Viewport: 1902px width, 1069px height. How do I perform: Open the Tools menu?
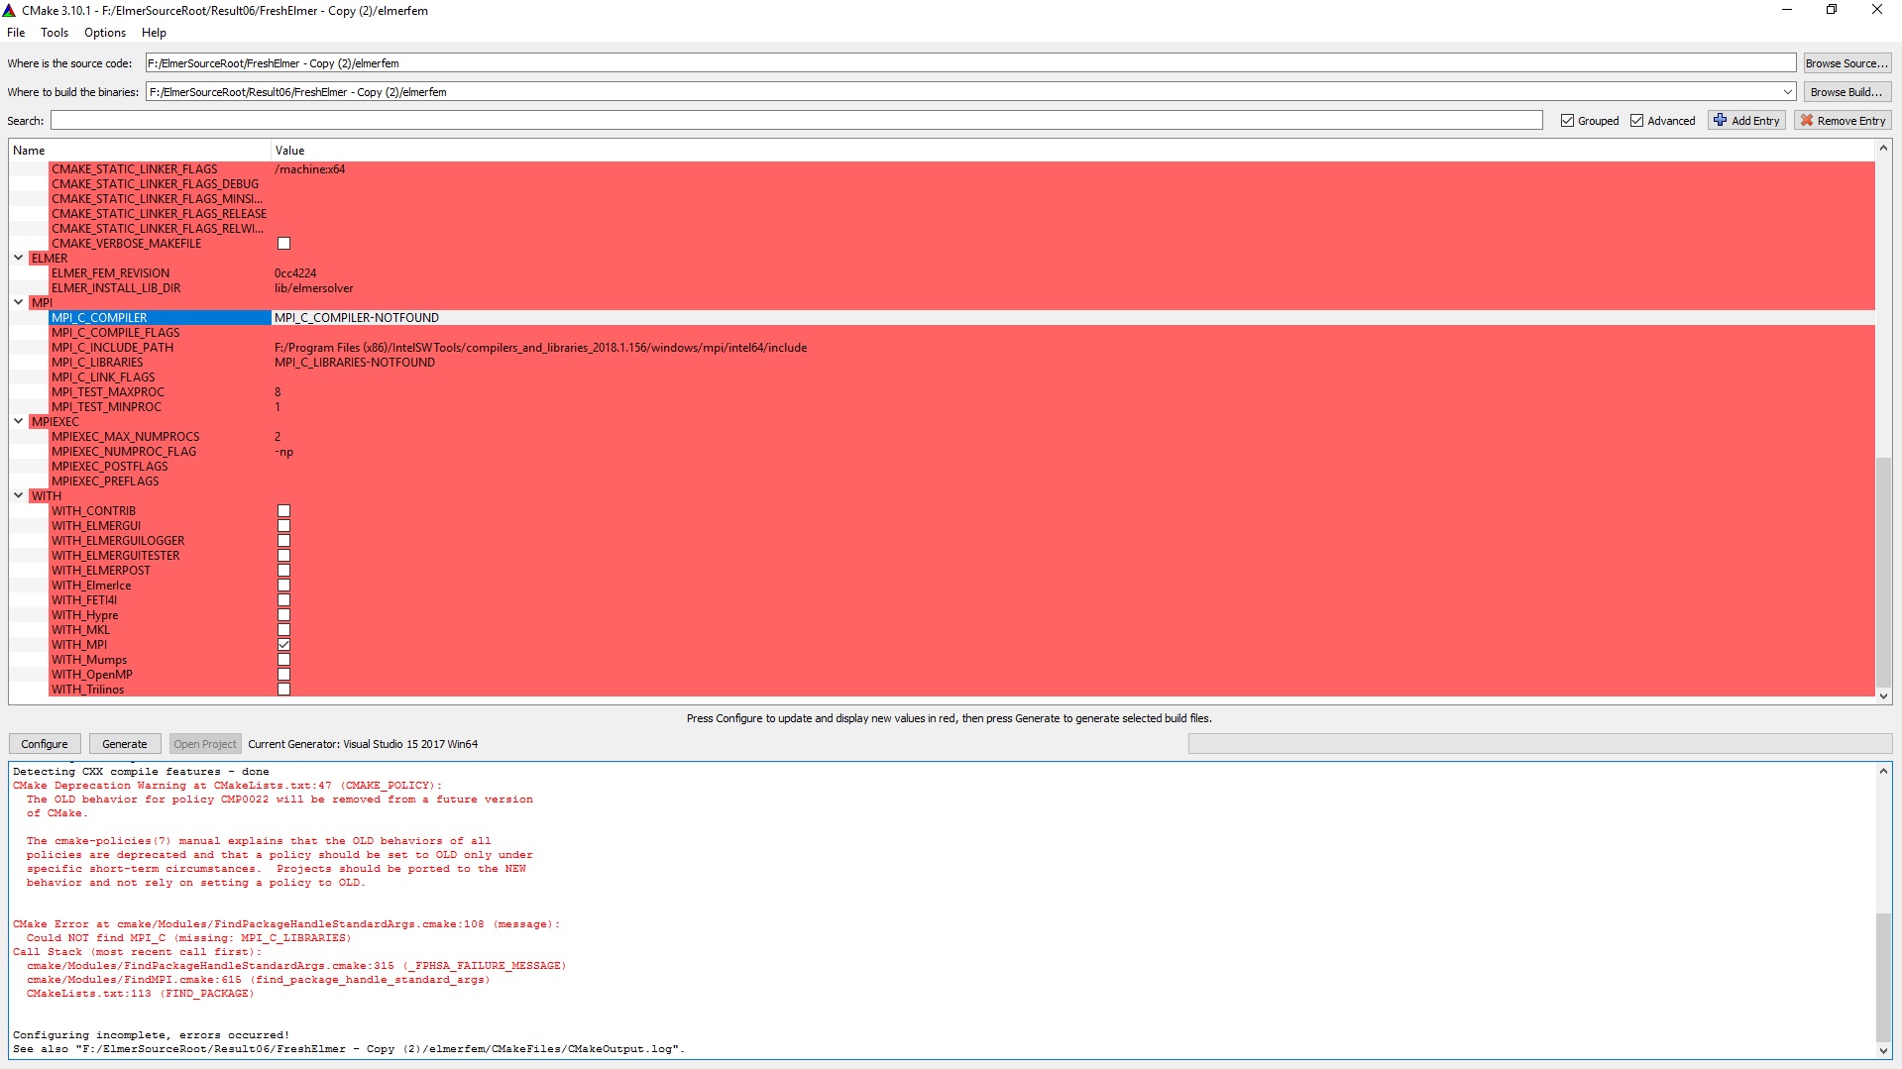tap(55, 33)
